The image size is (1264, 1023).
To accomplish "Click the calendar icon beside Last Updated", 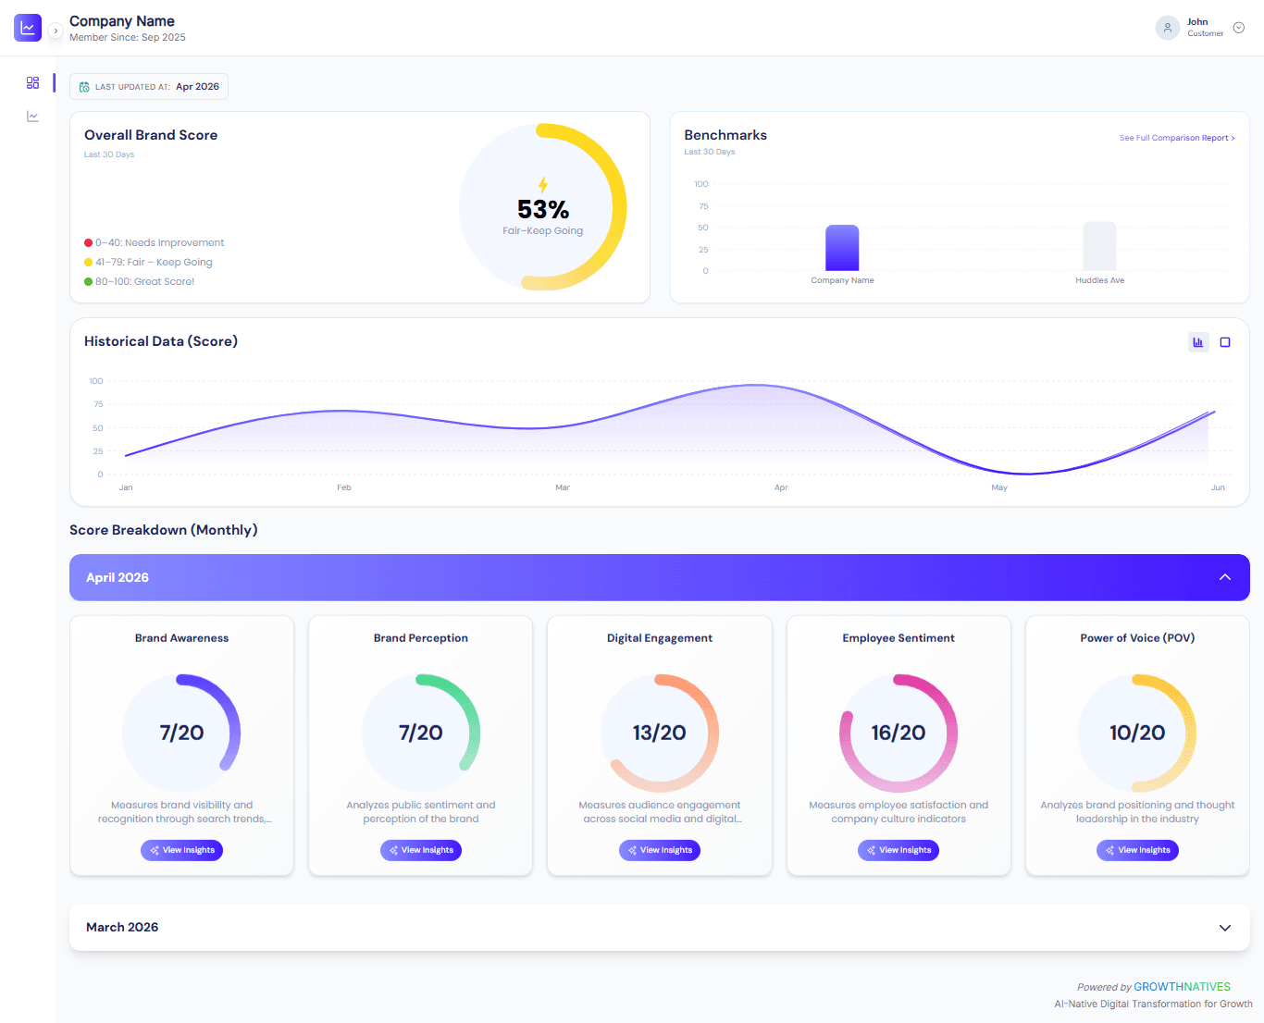I will [84, 87].
